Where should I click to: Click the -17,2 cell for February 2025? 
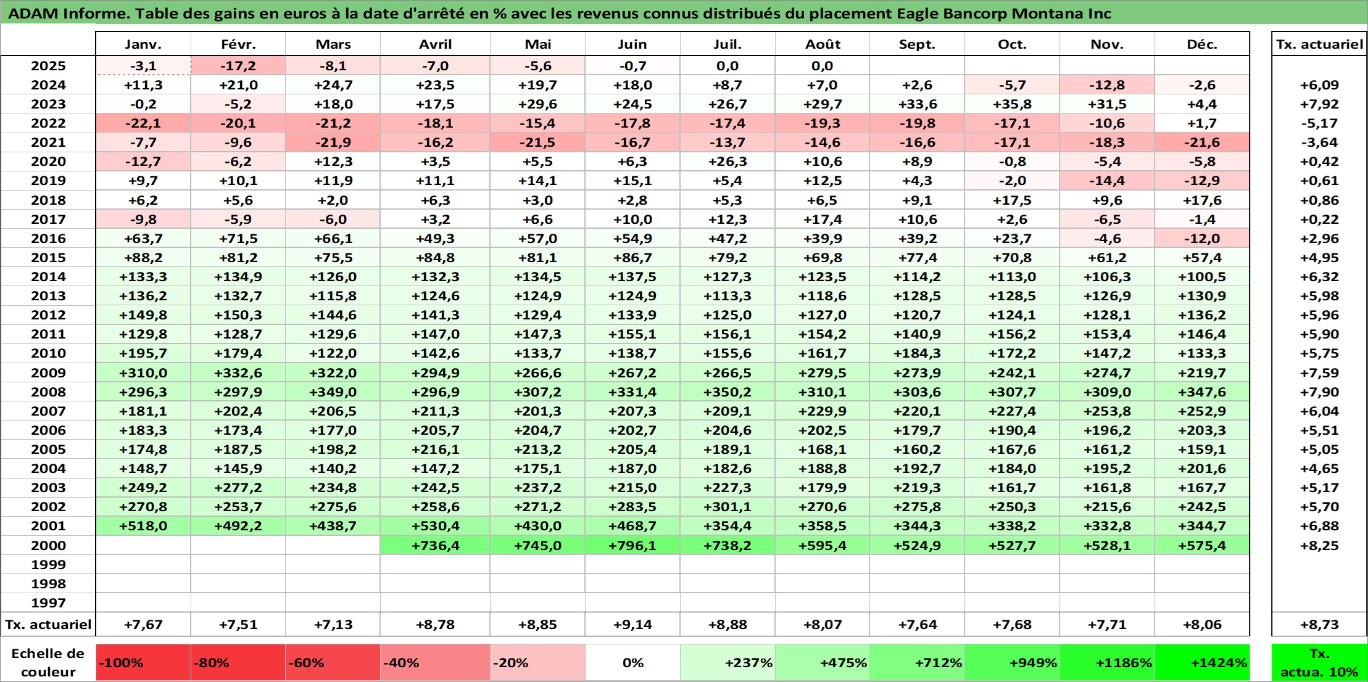(238, 66)
